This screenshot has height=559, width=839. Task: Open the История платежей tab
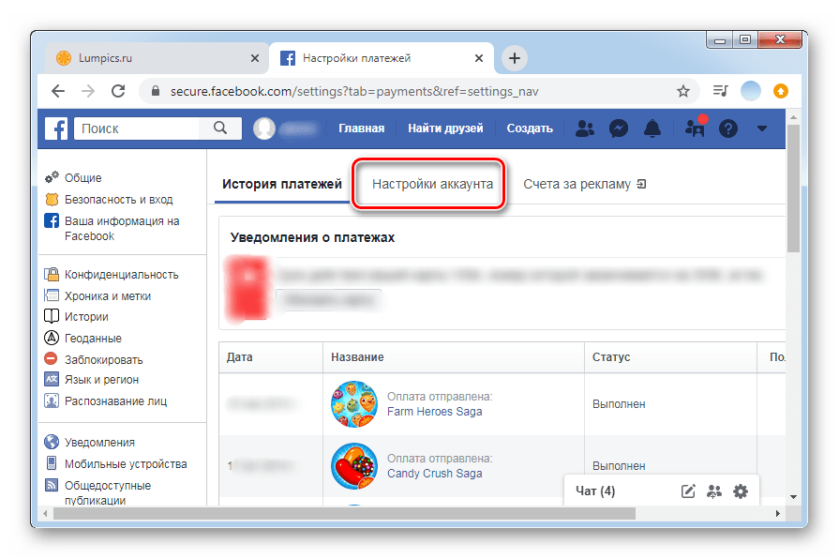pyautogui.click(x=282, y=184)
